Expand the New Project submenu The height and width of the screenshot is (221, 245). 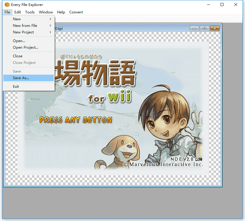29,32
